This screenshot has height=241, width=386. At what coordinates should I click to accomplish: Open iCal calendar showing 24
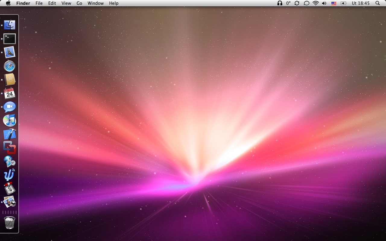(x=10, y=93)
